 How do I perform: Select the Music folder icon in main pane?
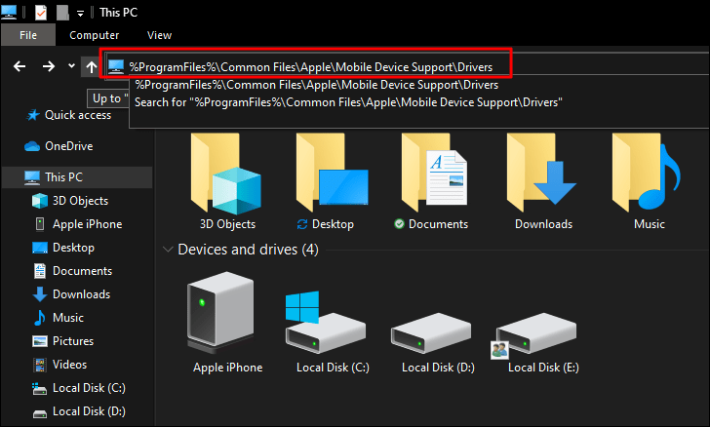(647, 173)
